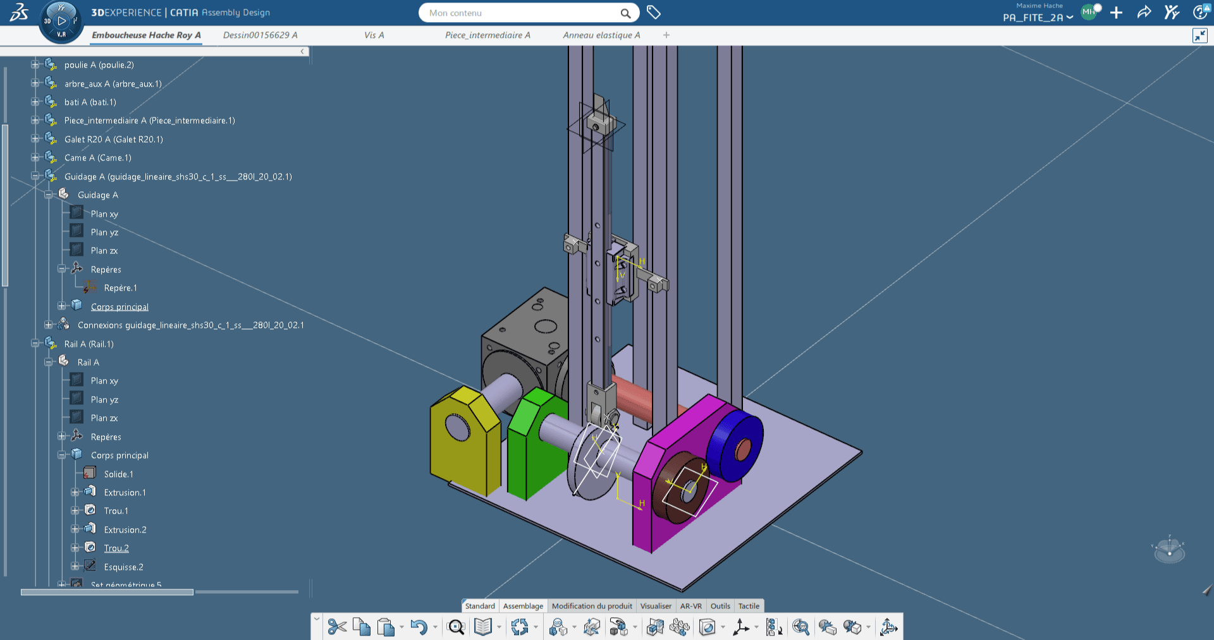Open the Tactile tab

[749, 606]
